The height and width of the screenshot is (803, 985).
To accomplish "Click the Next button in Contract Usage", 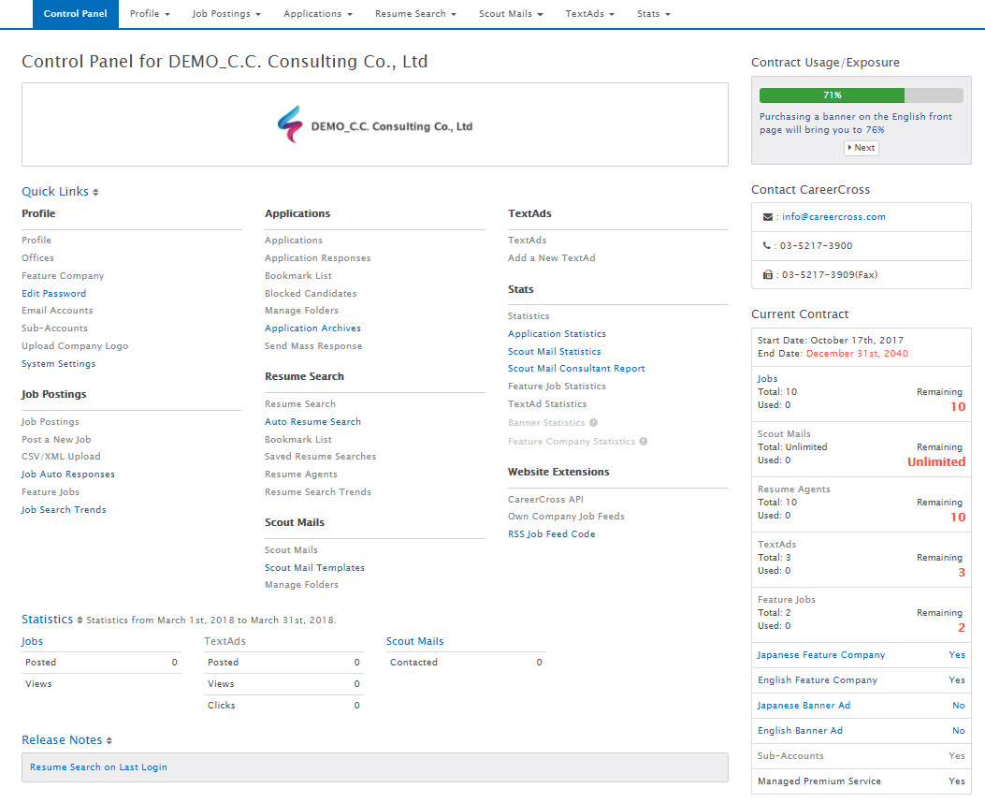I will pyautogui.click(x=862, y=148).
